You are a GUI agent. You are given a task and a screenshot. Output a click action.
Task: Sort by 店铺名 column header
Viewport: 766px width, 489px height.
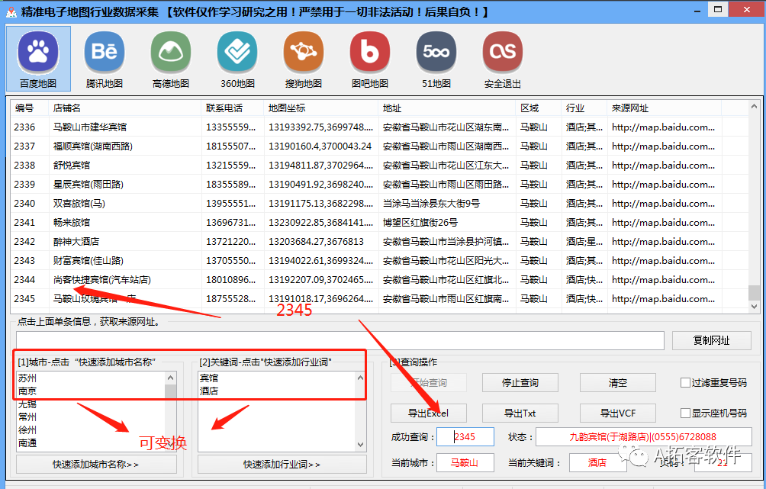[x=125, y=108]
